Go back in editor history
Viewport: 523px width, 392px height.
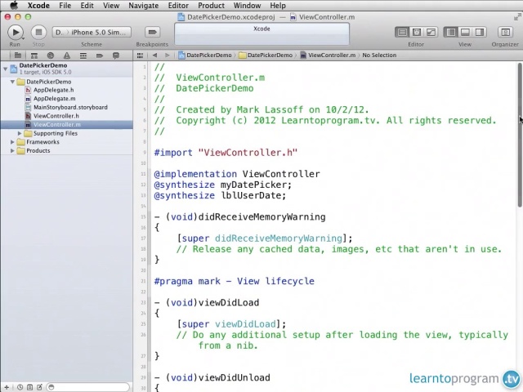154,56
